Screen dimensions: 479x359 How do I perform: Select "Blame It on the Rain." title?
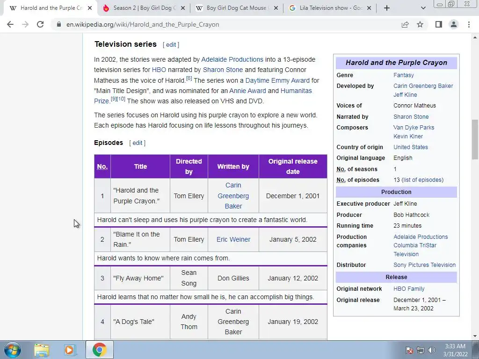(x=136, y=240)
